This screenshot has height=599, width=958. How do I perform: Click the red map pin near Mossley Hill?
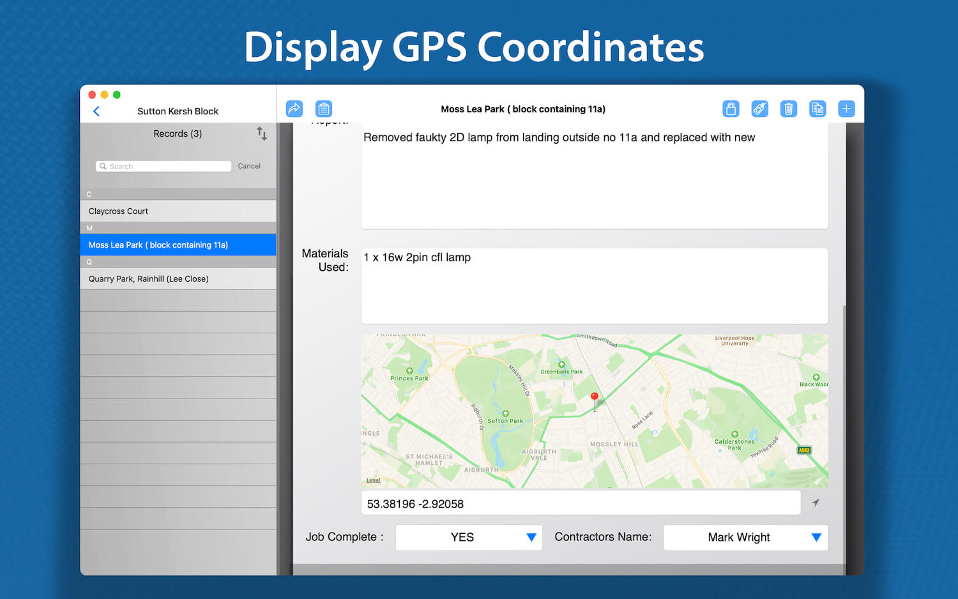[594, 397]
